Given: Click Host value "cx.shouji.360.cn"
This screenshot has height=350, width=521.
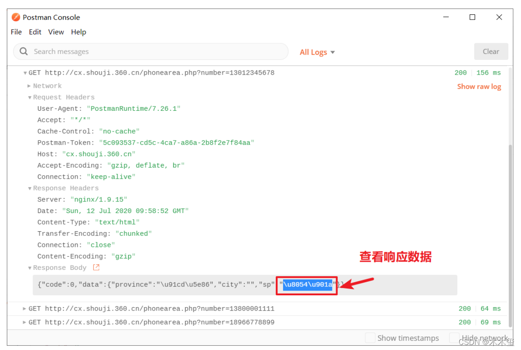Looking at the screenshot, I should pos(99,154).
